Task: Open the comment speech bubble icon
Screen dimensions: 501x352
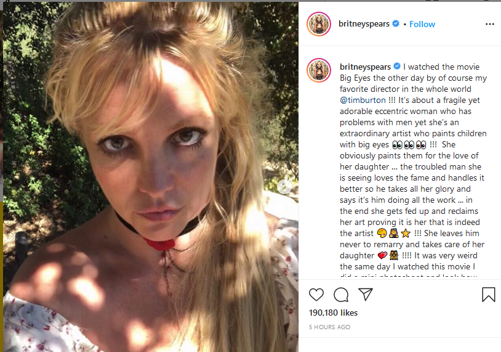Action: click(341, 295)
